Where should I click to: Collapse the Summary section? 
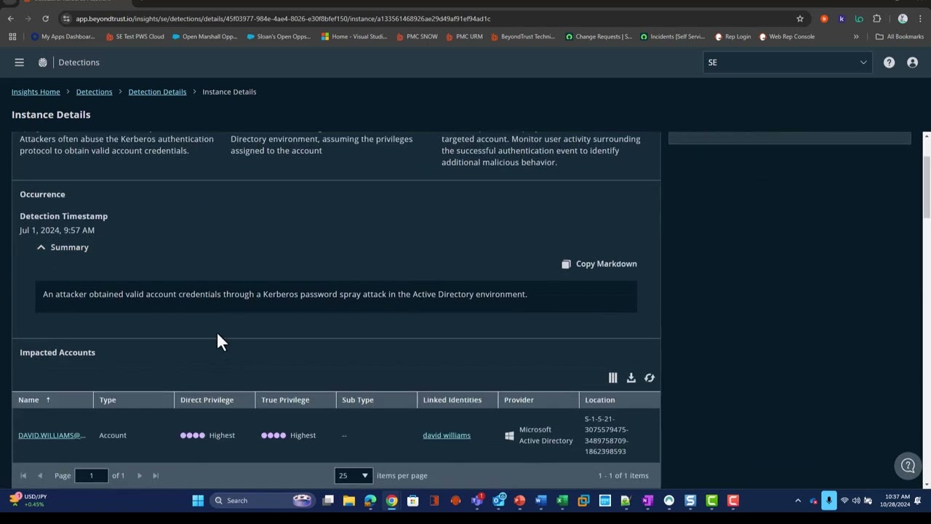pos(63,247)
